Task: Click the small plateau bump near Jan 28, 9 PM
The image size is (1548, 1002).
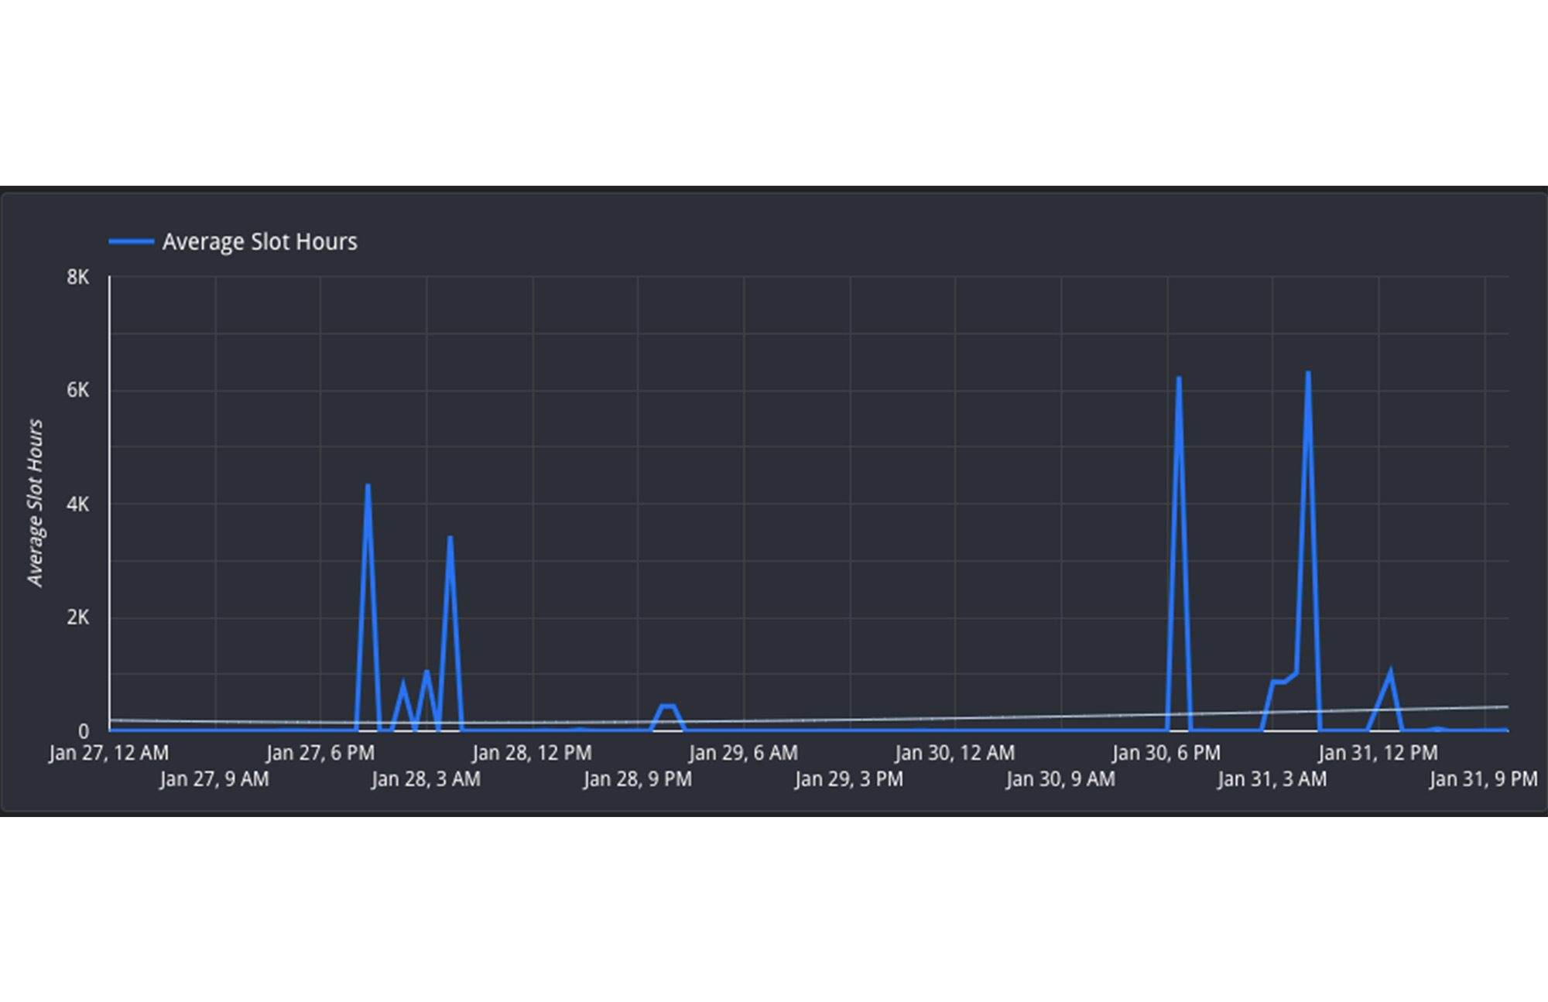Action: (x=667, y=706)
